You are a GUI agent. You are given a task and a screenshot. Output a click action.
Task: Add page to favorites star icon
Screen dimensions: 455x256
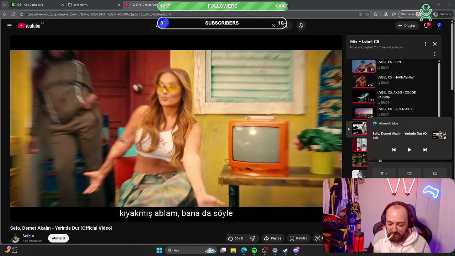[367, 14]
